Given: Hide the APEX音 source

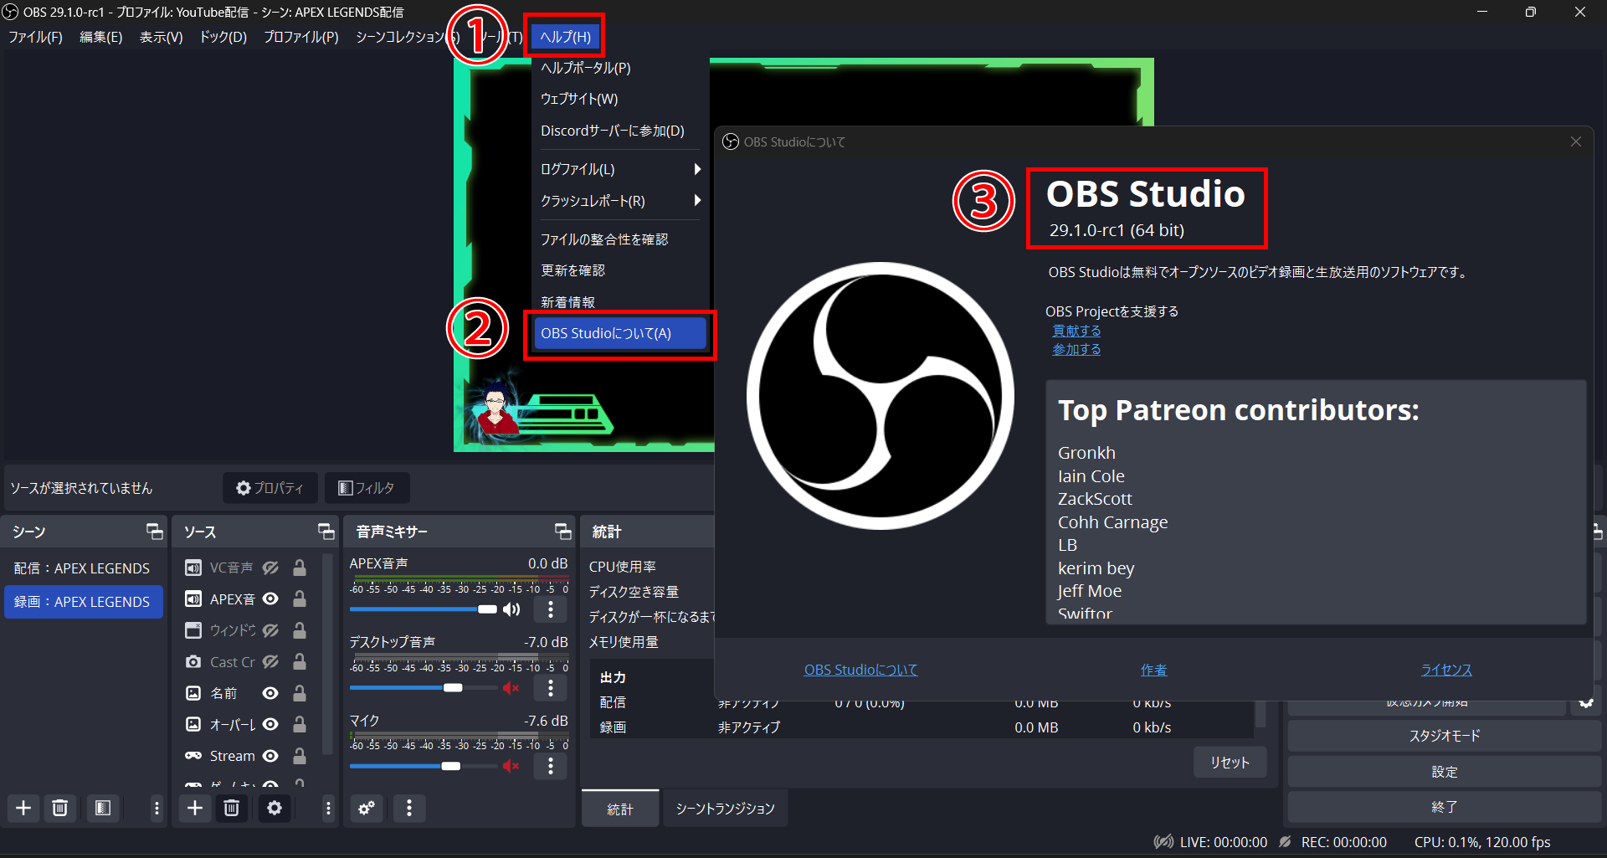Looking at the screenshot, I should click(x=270, y=599).
